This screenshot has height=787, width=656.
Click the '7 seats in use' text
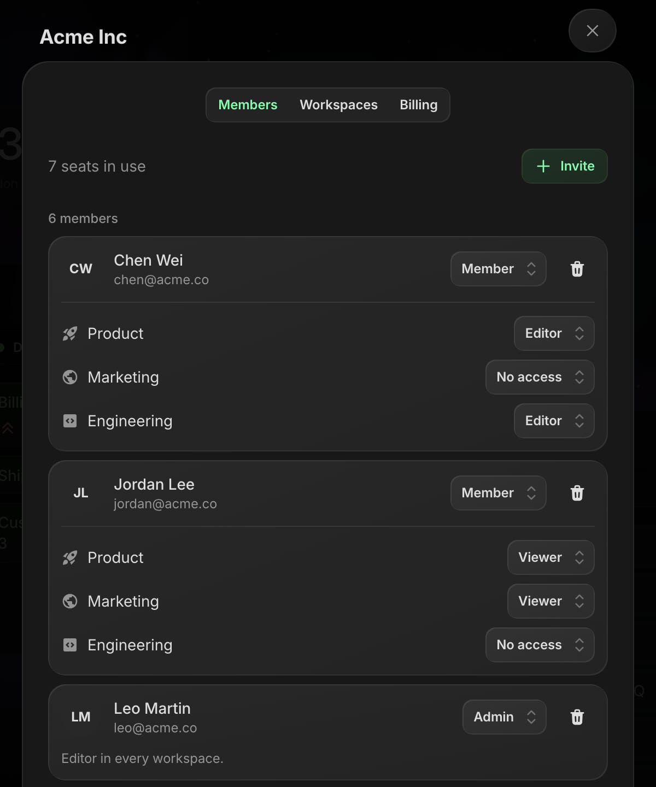pyautogui.click(x=97, y=166)
